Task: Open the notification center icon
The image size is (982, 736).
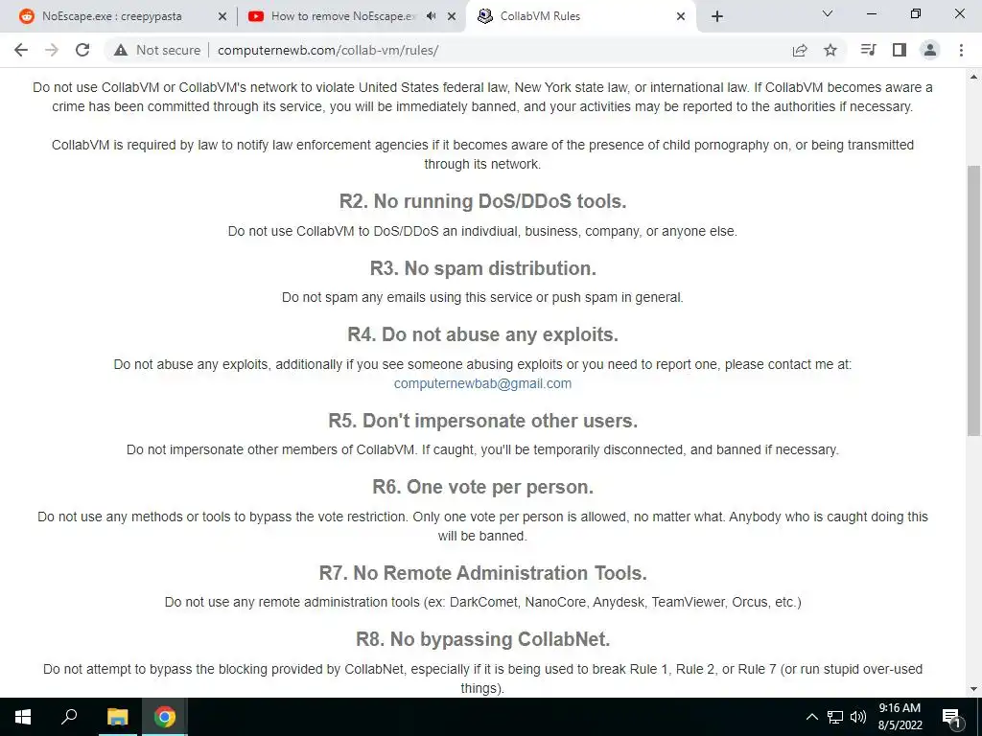Action: [x=951, y=717]
